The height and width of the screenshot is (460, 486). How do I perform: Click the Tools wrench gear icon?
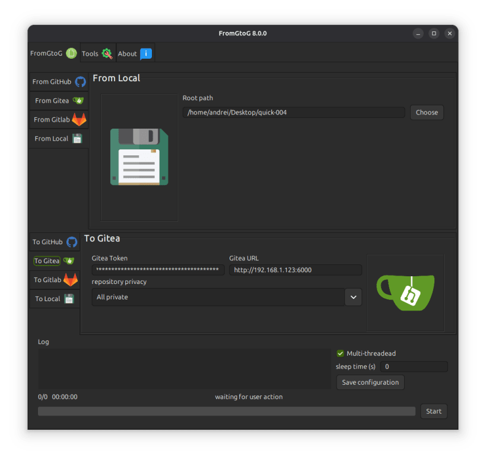pyautogui.click(x=107, y=53)
